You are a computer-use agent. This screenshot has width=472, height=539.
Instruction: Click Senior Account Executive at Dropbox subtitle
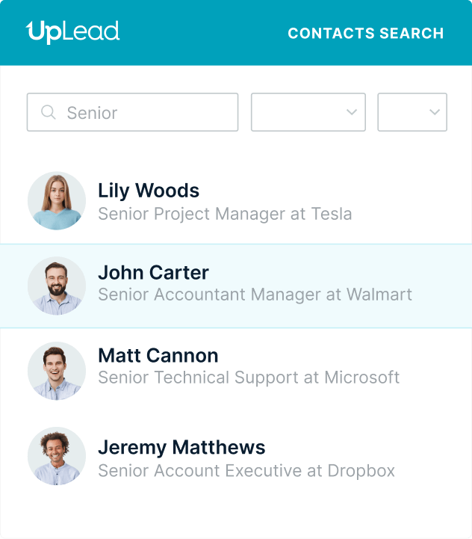point(246,471)
